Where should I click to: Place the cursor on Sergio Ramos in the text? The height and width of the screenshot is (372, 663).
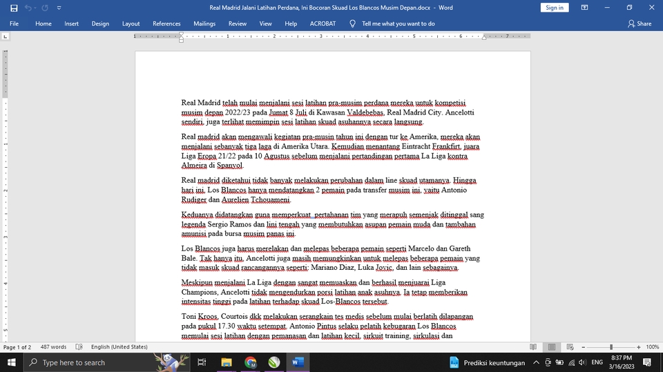(x=229, y=224)
